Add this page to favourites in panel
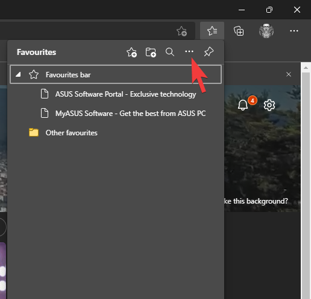Viewport: 311px width, 299px height. click(131, 52)
